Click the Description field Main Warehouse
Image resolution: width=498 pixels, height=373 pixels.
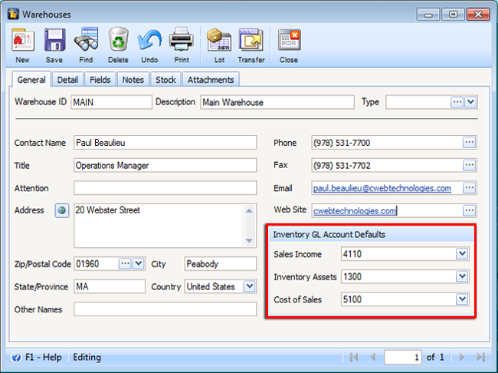pos(277,102)
